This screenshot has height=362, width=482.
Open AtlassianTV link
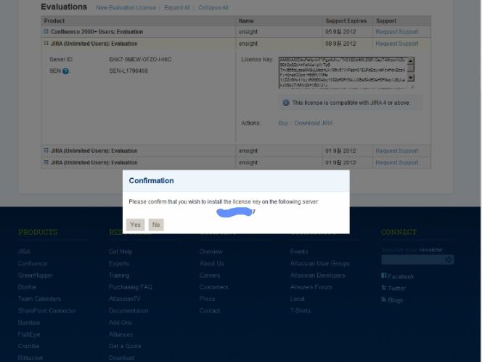(x=125, y=299)
